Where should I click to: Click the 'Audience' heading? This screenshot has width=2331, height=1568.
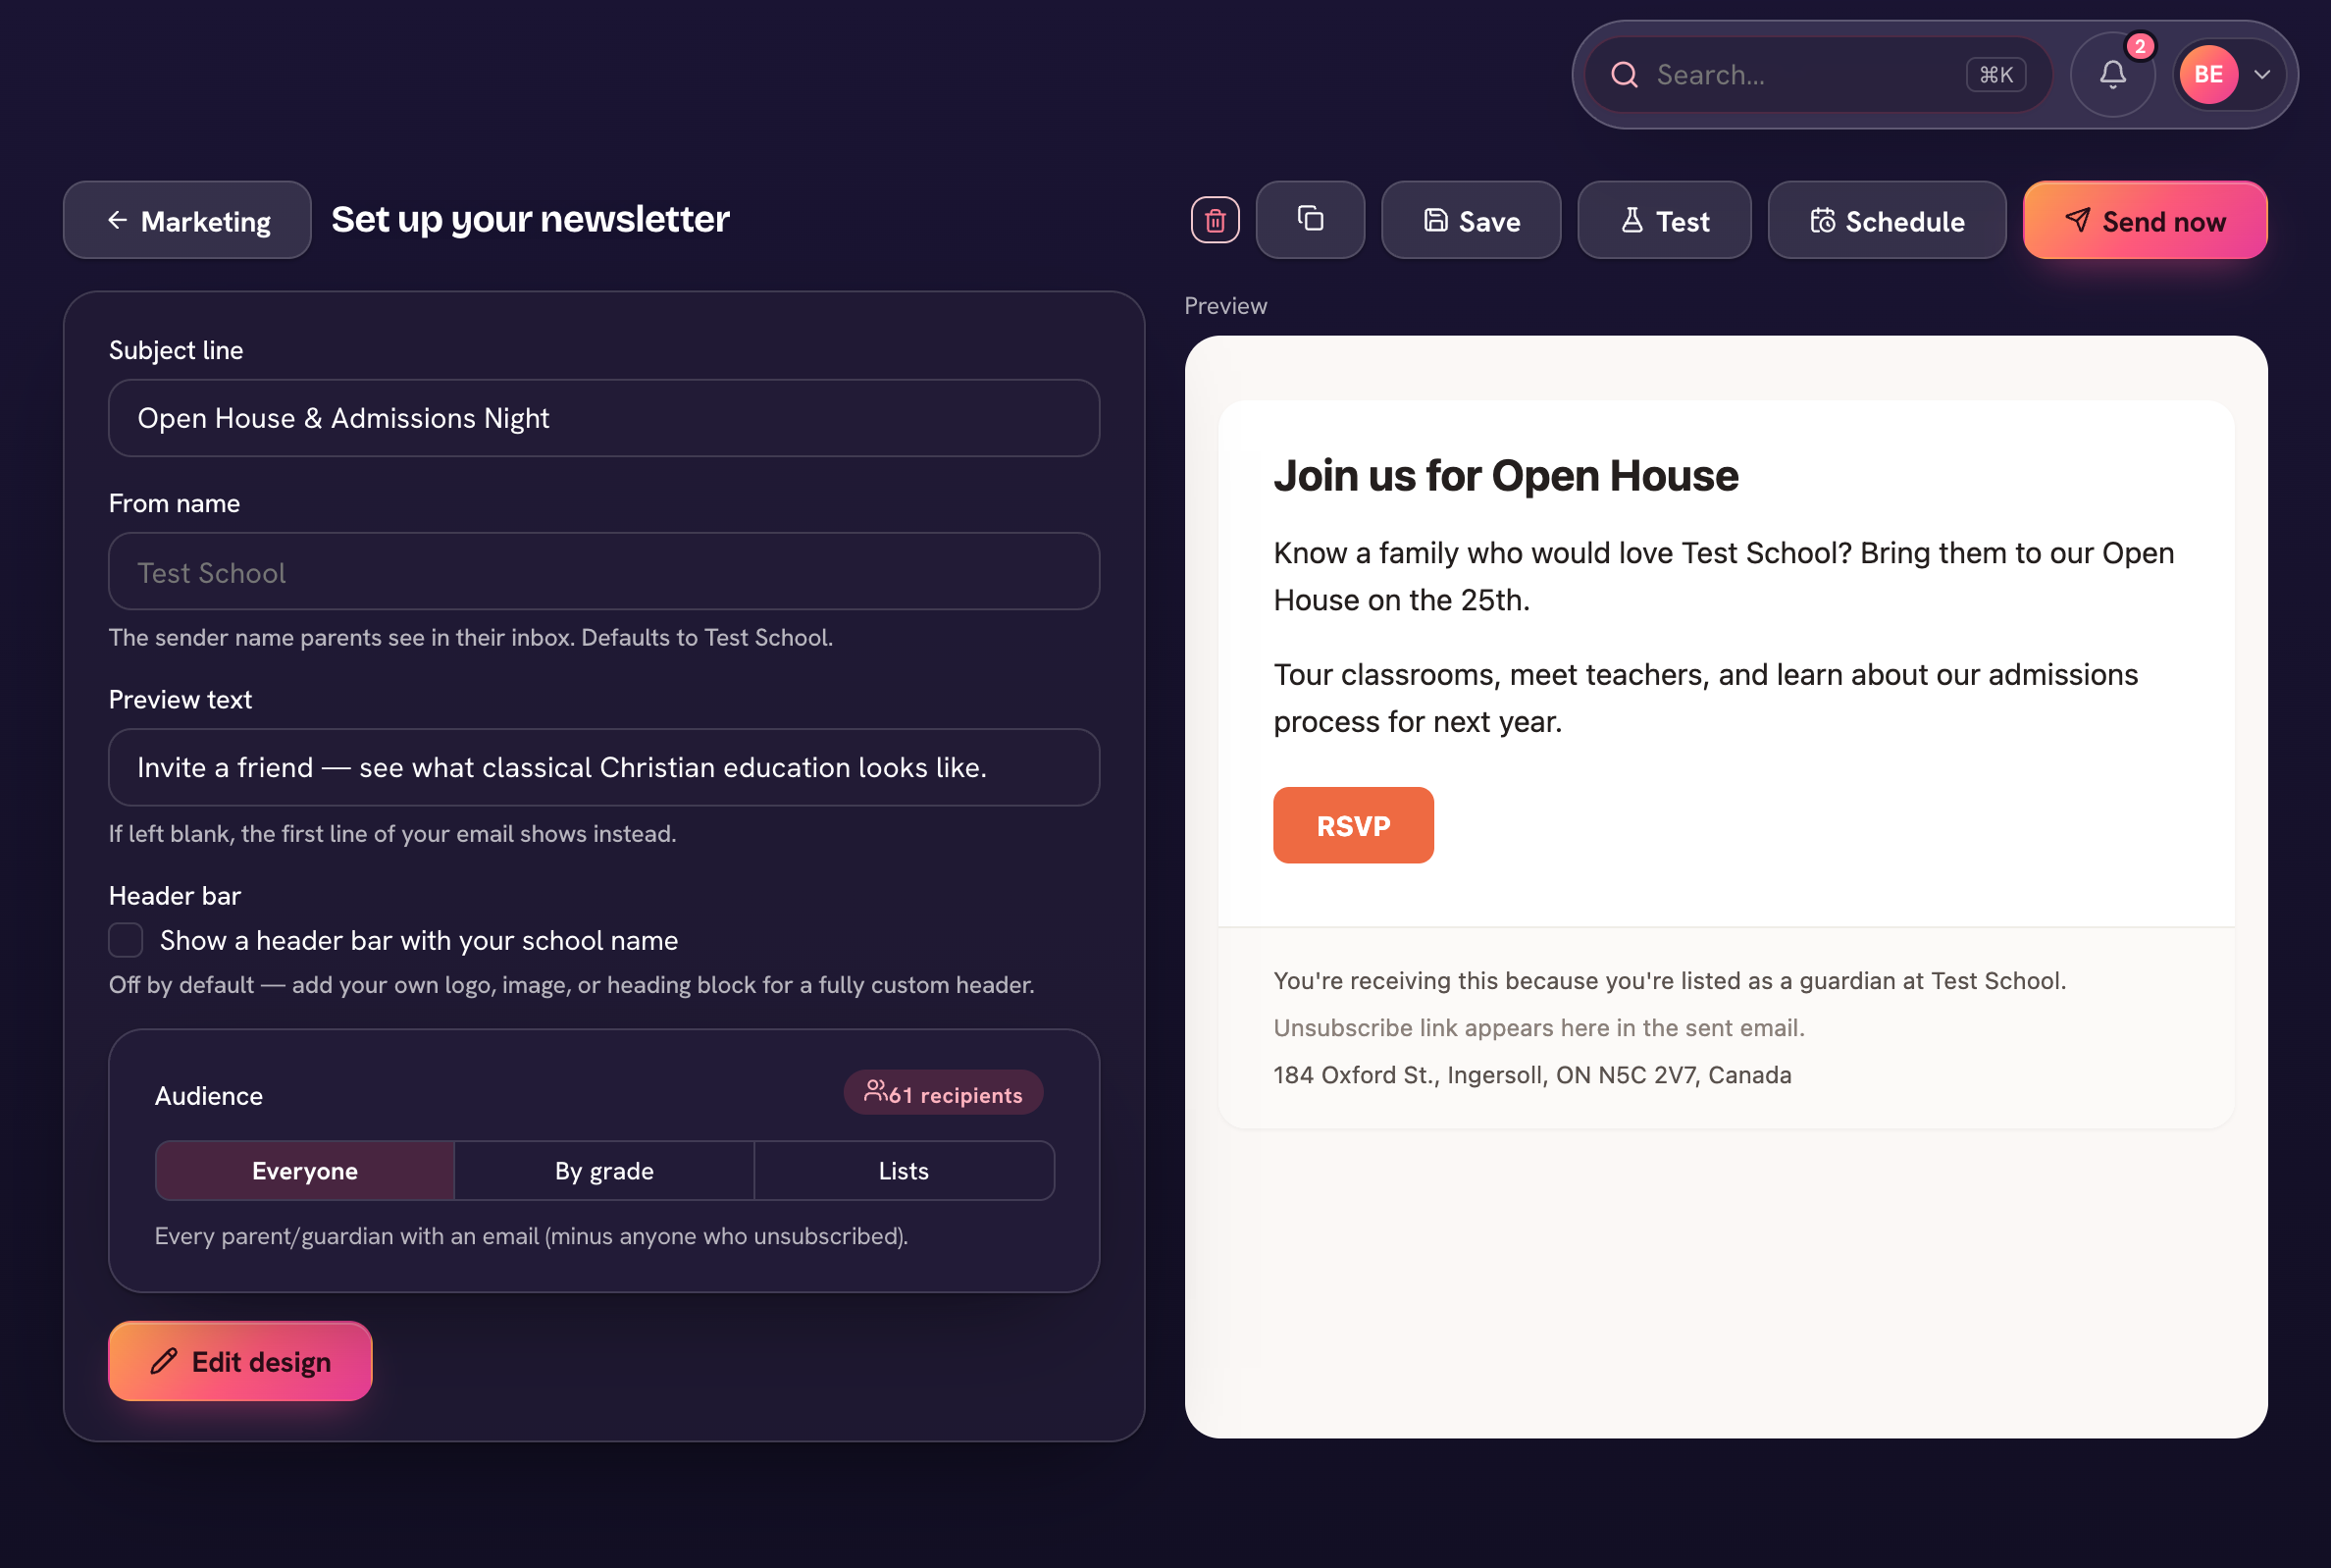[209, 1096]
